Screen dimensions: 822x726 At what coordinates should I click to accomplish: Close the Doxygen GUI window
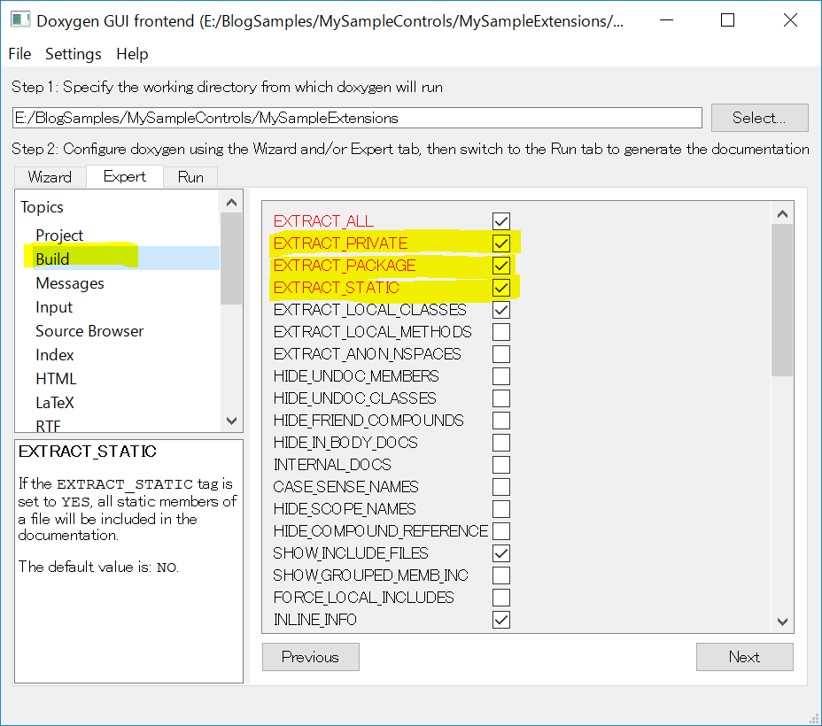(790, 20)
